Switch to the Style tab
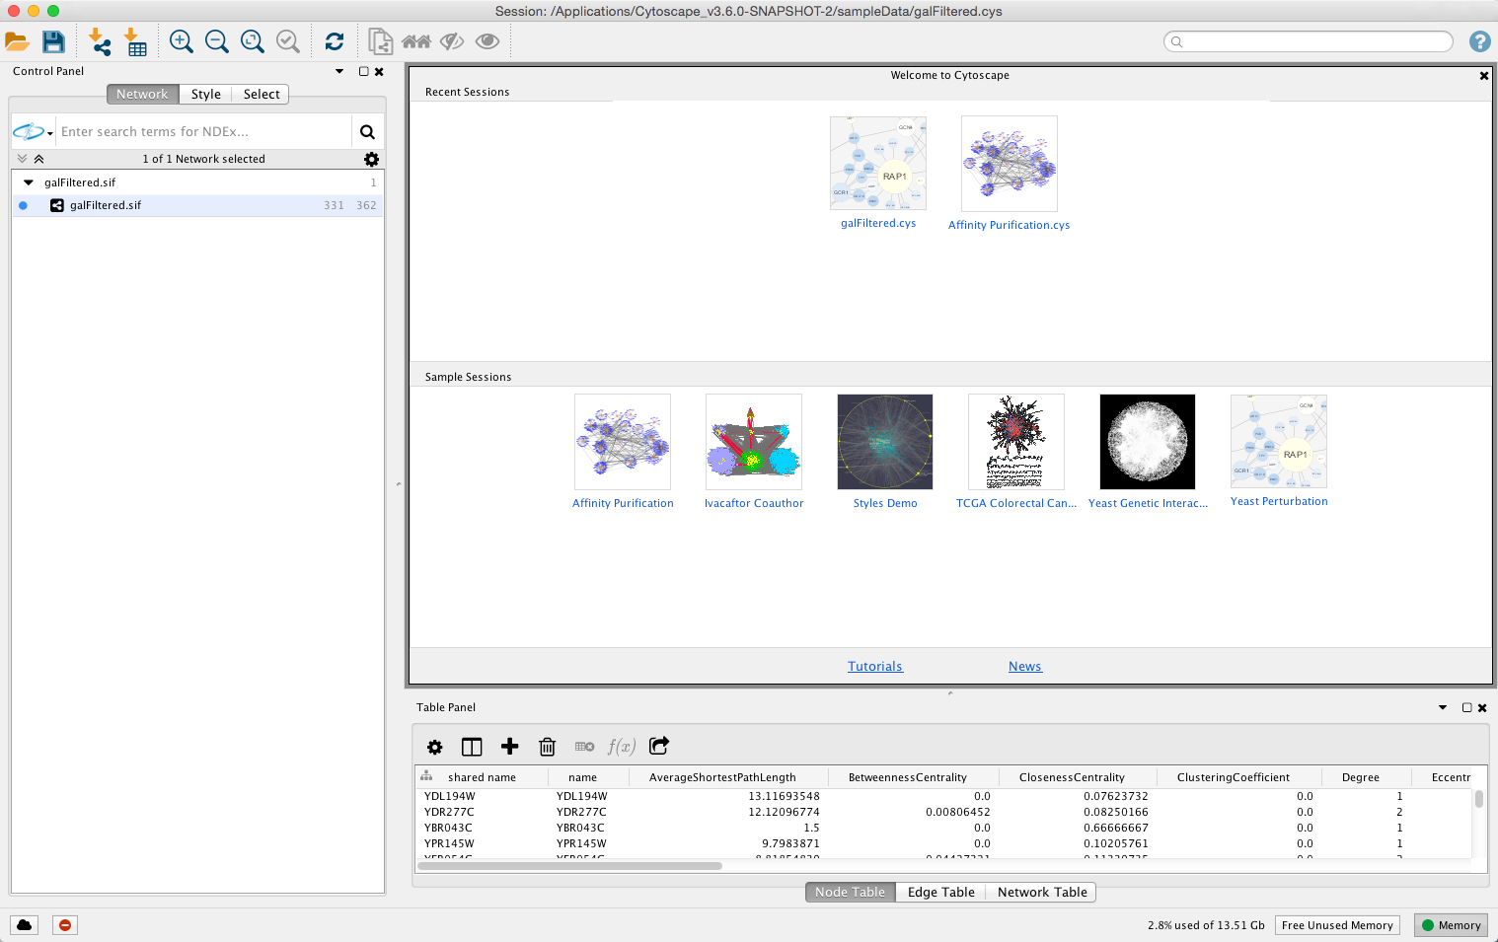Viewport: 1498px width, 942px height. [x=205, y=95]
